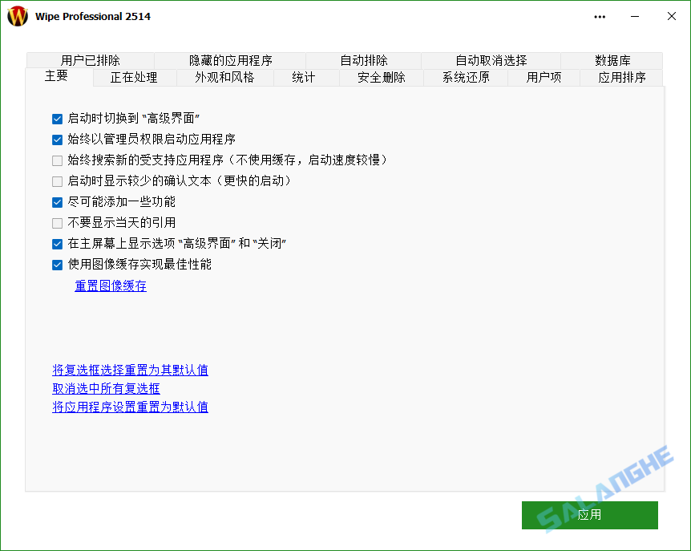
Task: Switch to the 统计 tab
Action: [305, 77]
